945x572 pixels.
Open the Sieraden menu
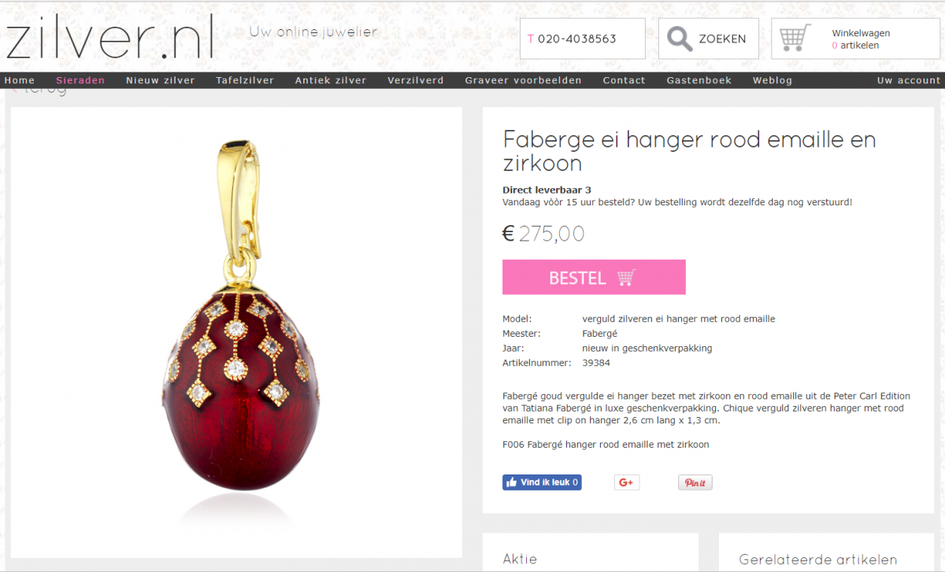point(80,80)
